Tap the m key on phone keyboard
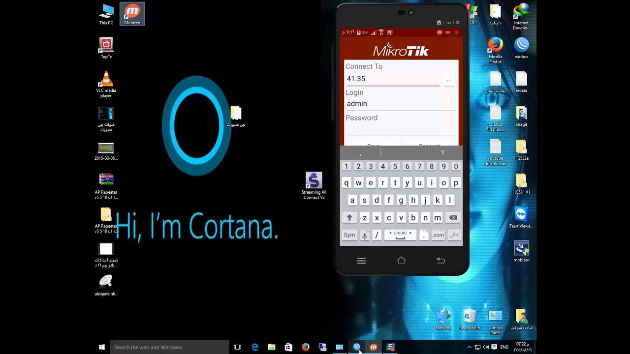 tap(438, 218)
